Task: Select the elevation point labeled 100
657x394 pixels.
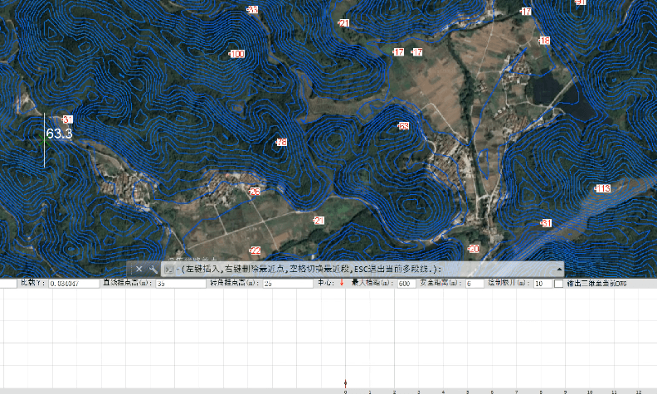Action: click(236, 54)
